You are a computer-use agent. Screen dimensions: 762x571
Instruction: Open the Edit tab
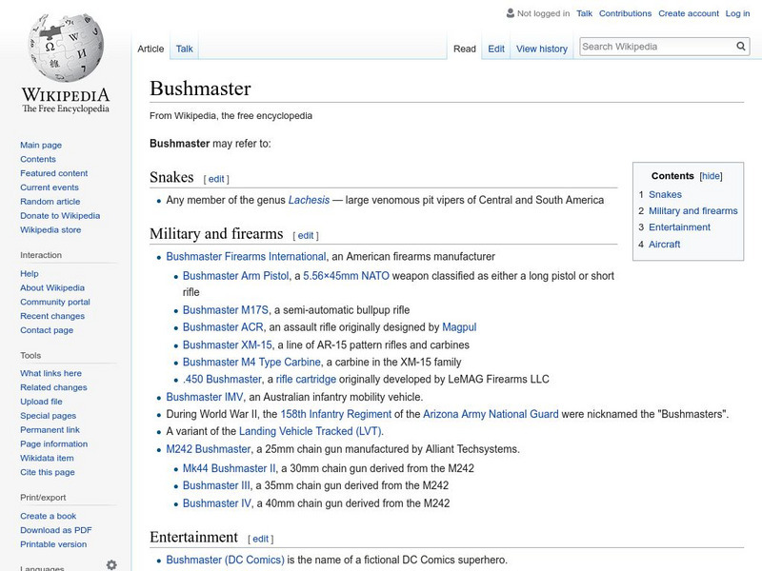coord(496,49)
